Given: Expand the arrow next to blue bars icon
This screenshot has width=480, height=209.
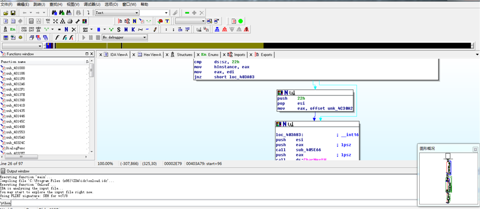Looking at the screenshot, I should (x=105, y=29).
